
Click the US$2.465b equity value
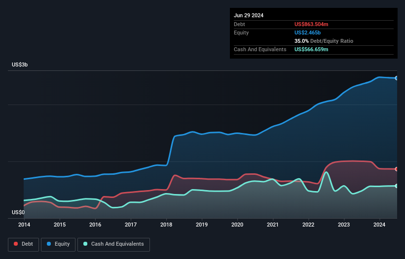(307, 32)
